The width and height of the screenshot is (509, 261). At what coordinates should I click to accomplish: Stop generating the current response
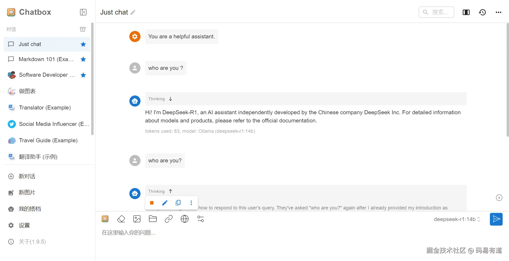152,203
